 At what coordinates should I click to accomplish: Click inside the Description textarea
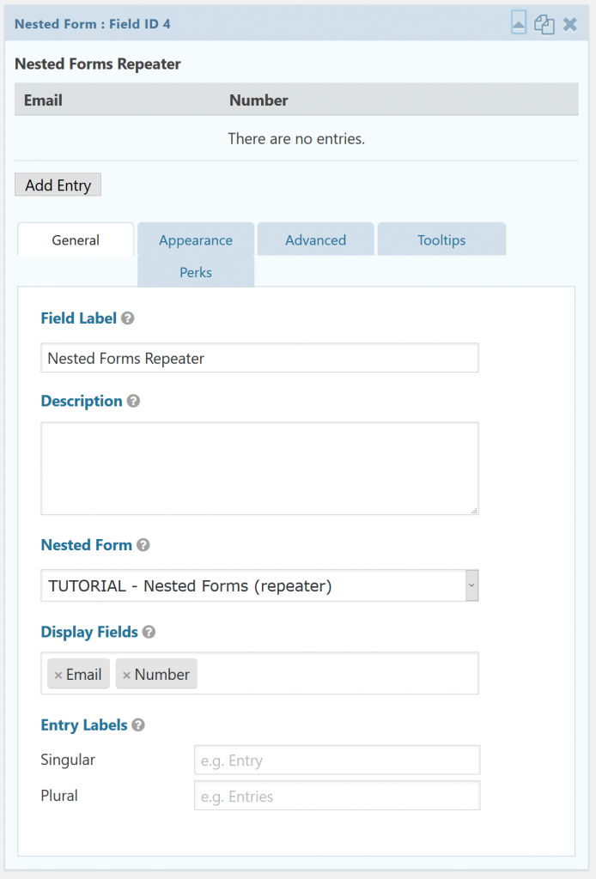pos(259,468)
